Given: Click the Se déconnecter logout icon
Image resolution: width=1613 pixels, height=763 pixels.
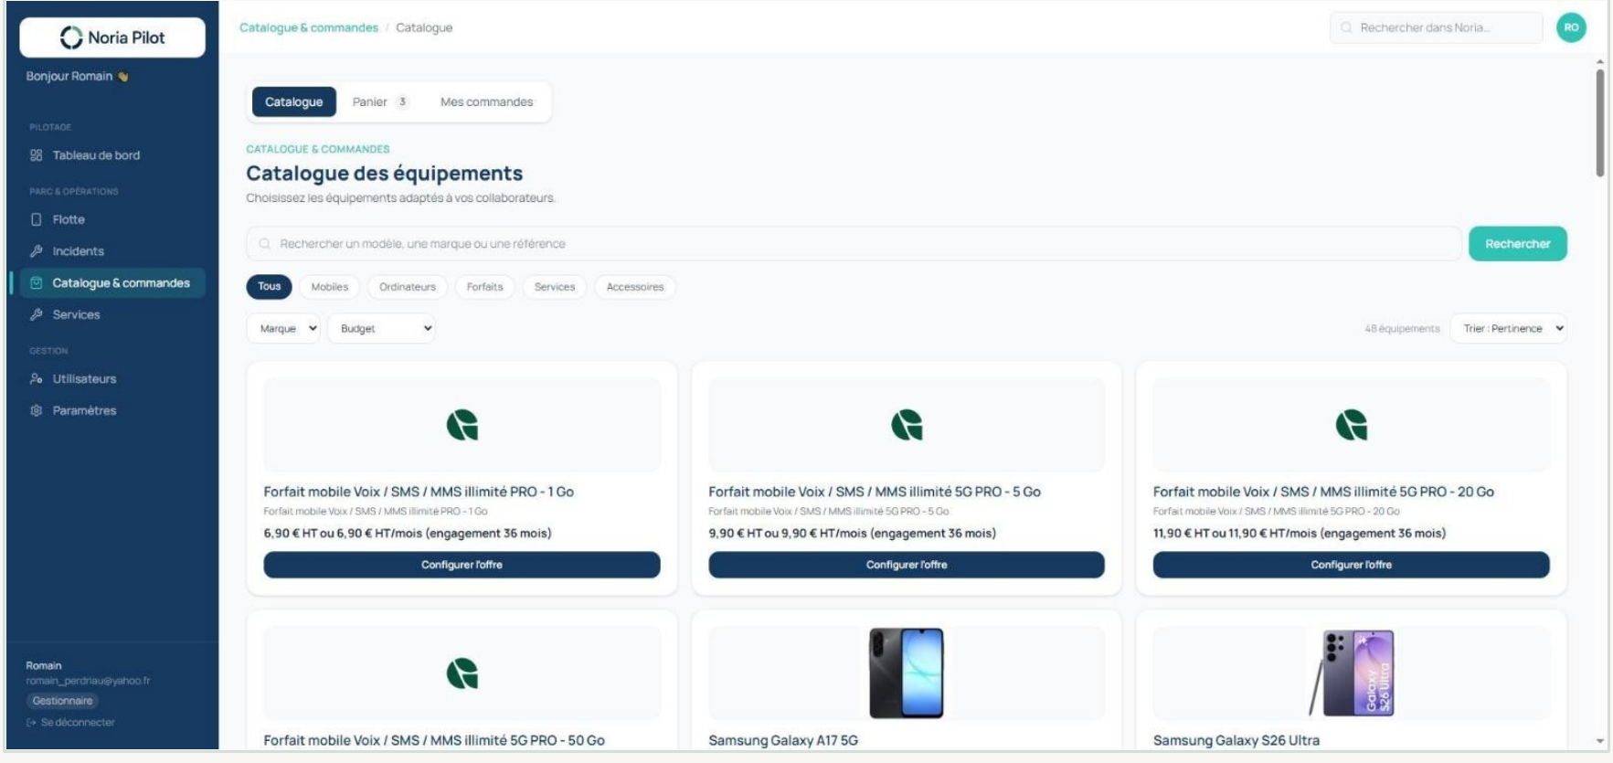Looking at the screenshot, I should coord(31,723).
